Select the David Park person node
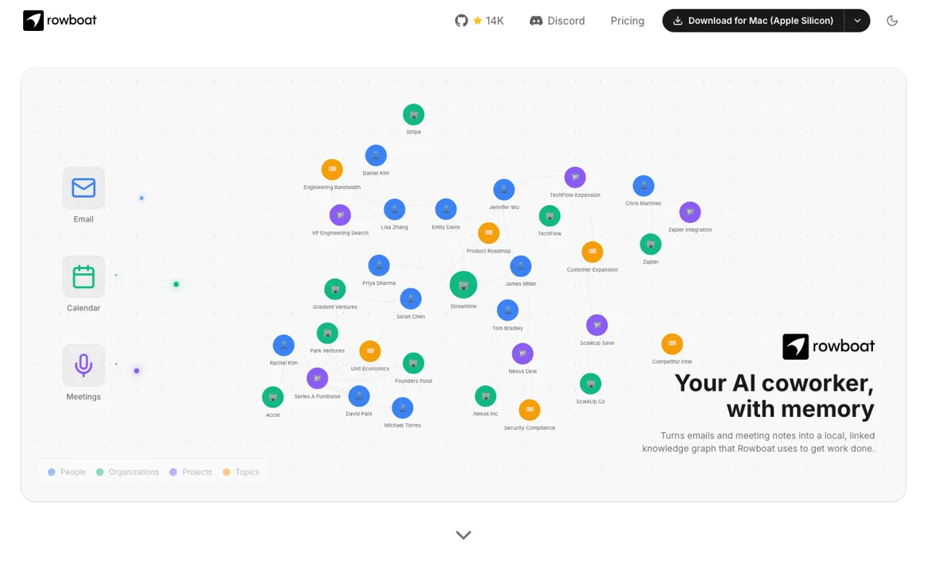Viewport: 927px width, 579px height. (x=359, y=396)
